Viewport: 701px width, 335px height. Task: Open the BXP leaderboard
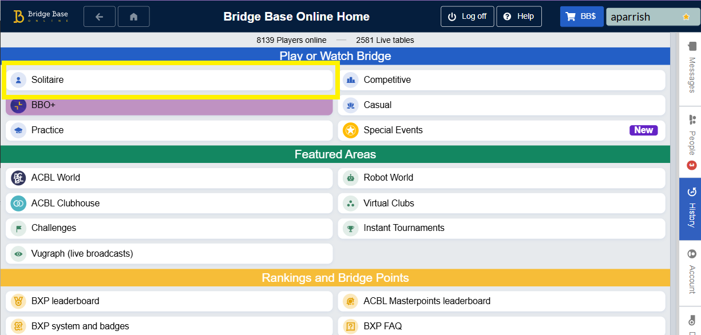[169, 301]
